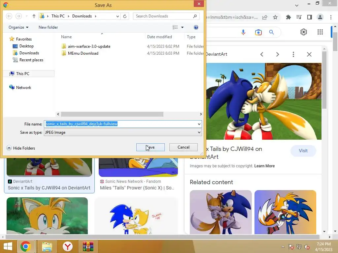Click Google voice search microphone
Image resolution: width=338 pixels, height=253 pixels.
[x=243, y=32]
